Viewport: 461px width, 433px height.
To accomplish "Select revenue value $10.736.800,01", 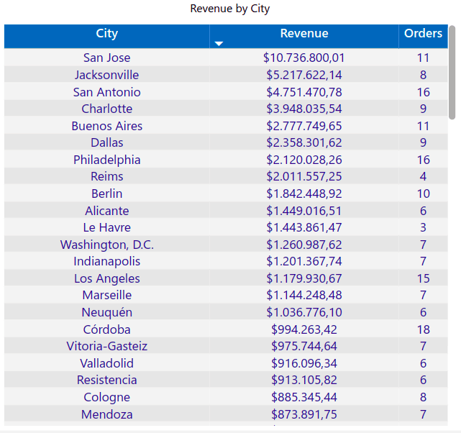I will (x=303, y=58).
